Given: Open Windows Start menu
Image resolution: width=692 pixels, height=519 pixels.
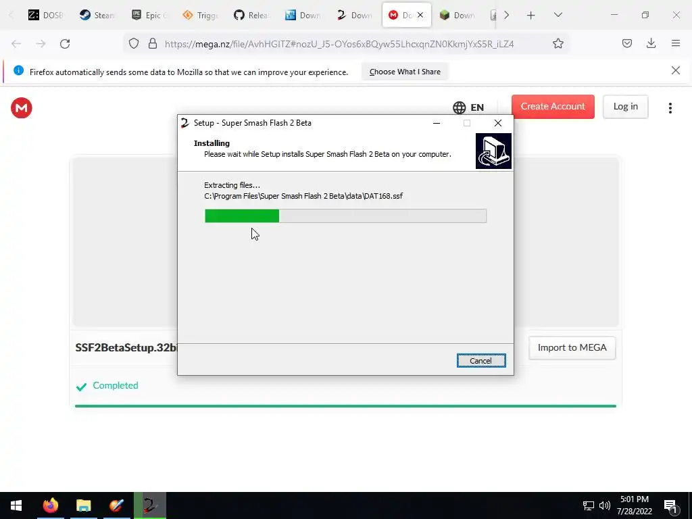Looking at the screenshot, I should (x=16, y=505).
